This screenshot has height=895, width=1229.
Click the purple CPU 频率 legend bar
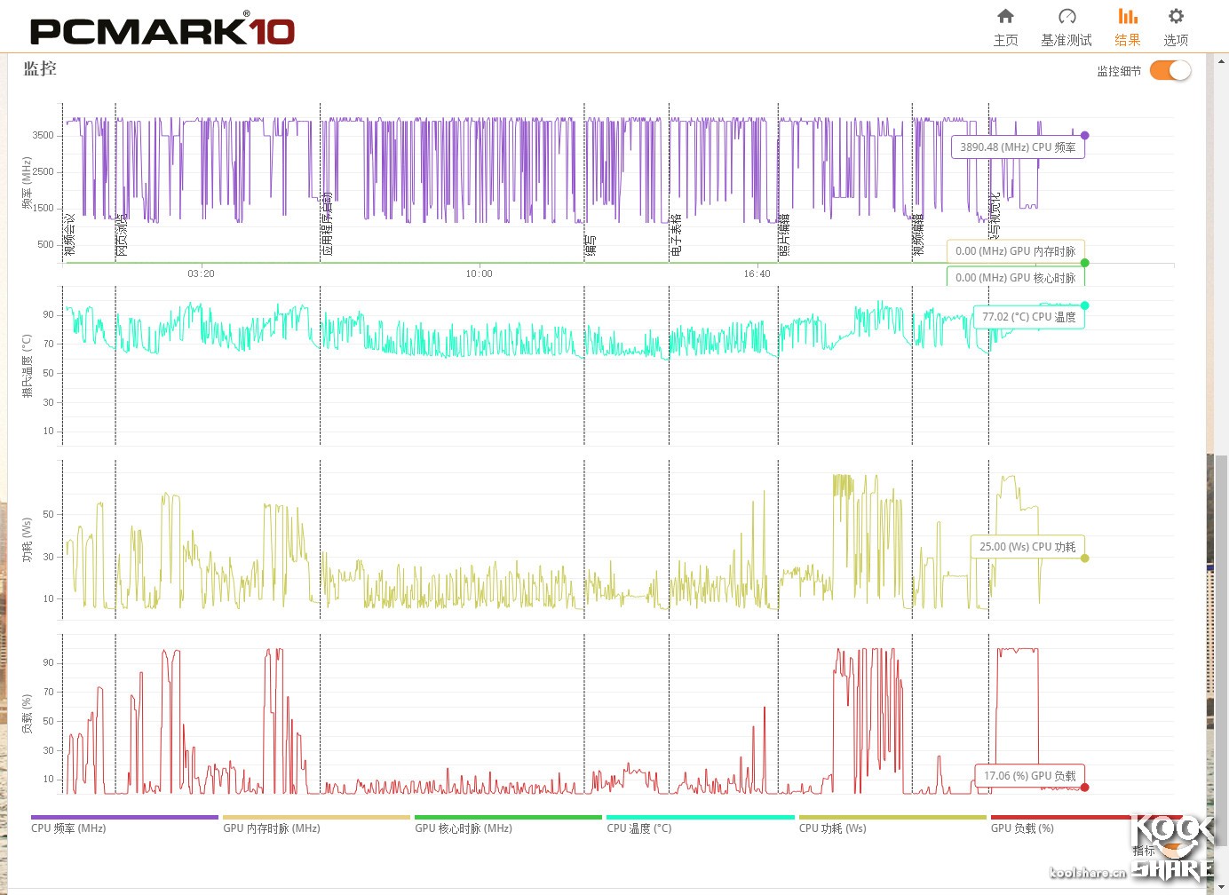point(124,817)
